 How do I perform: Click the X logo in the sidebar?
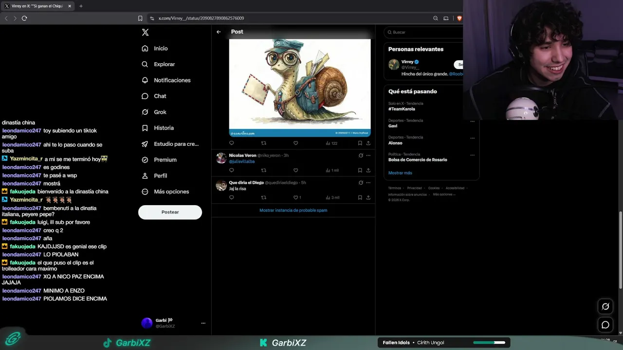145,33
